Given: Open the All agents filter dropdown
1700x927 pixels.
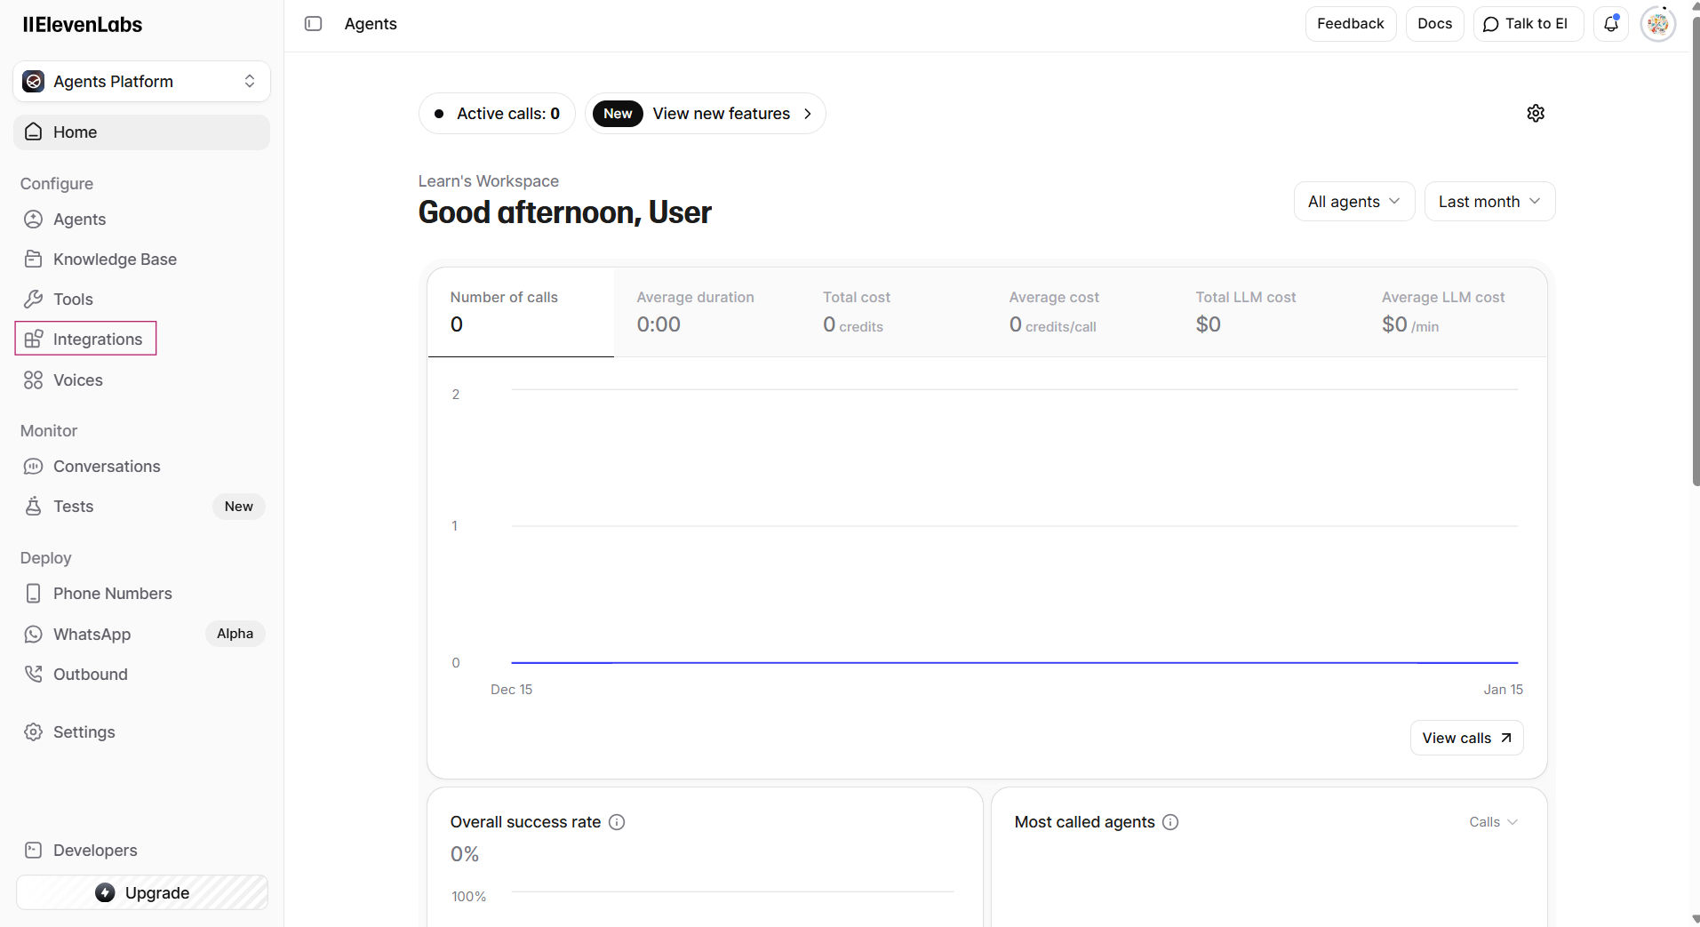Looking at the screenshot, I should [x=1353, y=202].
